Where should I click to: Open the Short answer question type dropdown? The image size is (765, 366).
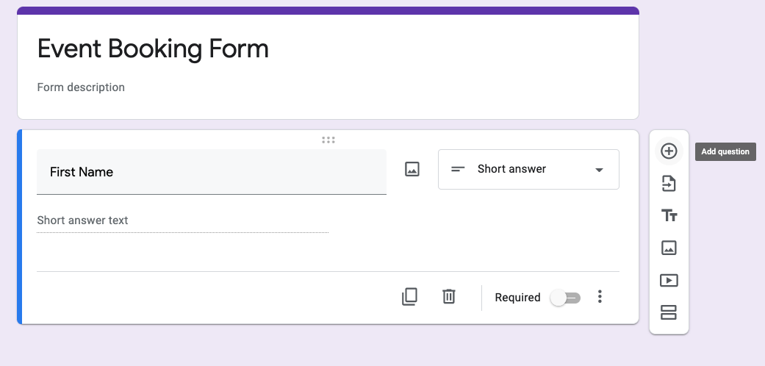tap(528, 169)
